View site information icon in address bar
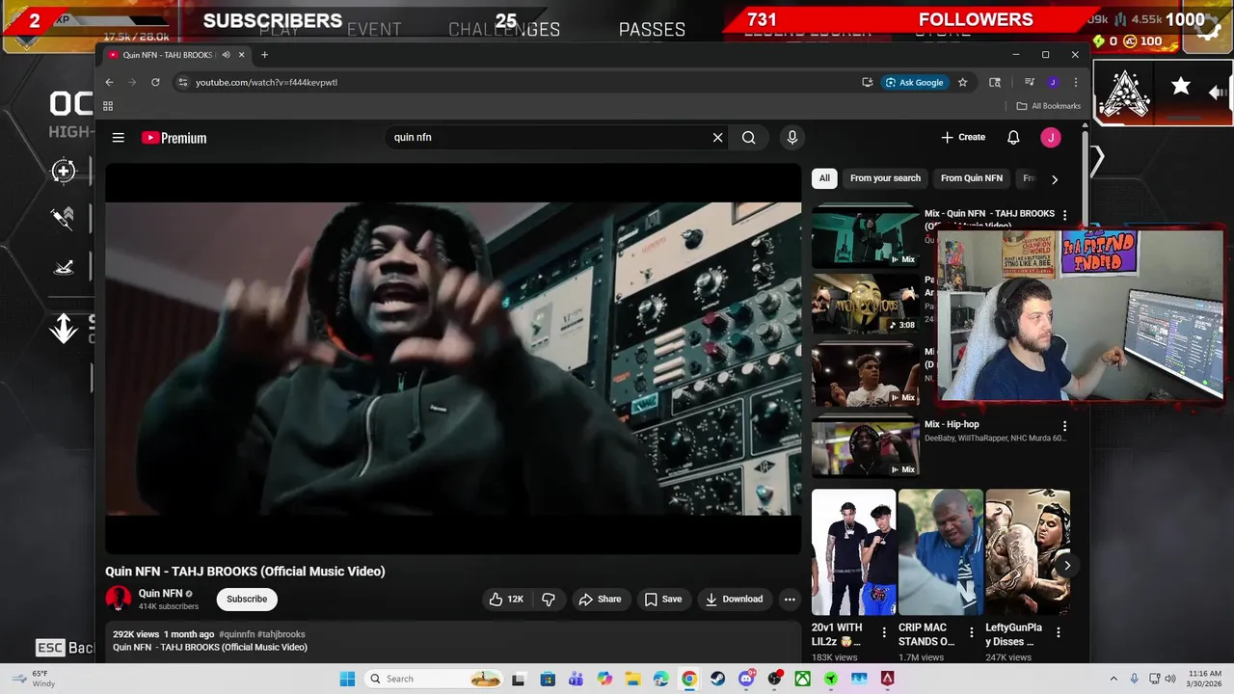The height and width of the screenshot is (694, 1234). [x=183, y=83]
